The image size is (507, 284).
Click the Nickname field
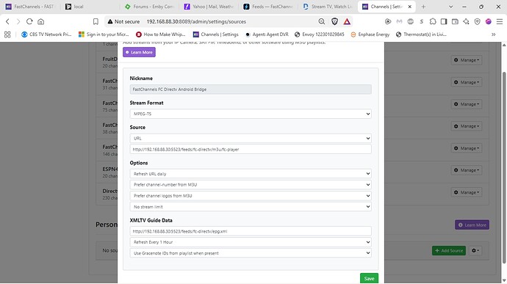(251, 90)
